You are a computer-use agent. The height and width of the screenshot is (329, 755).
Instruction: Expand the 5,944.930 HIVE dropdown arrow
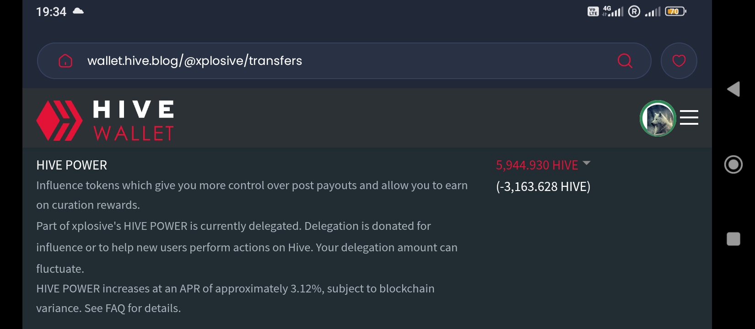pos(587,163)
